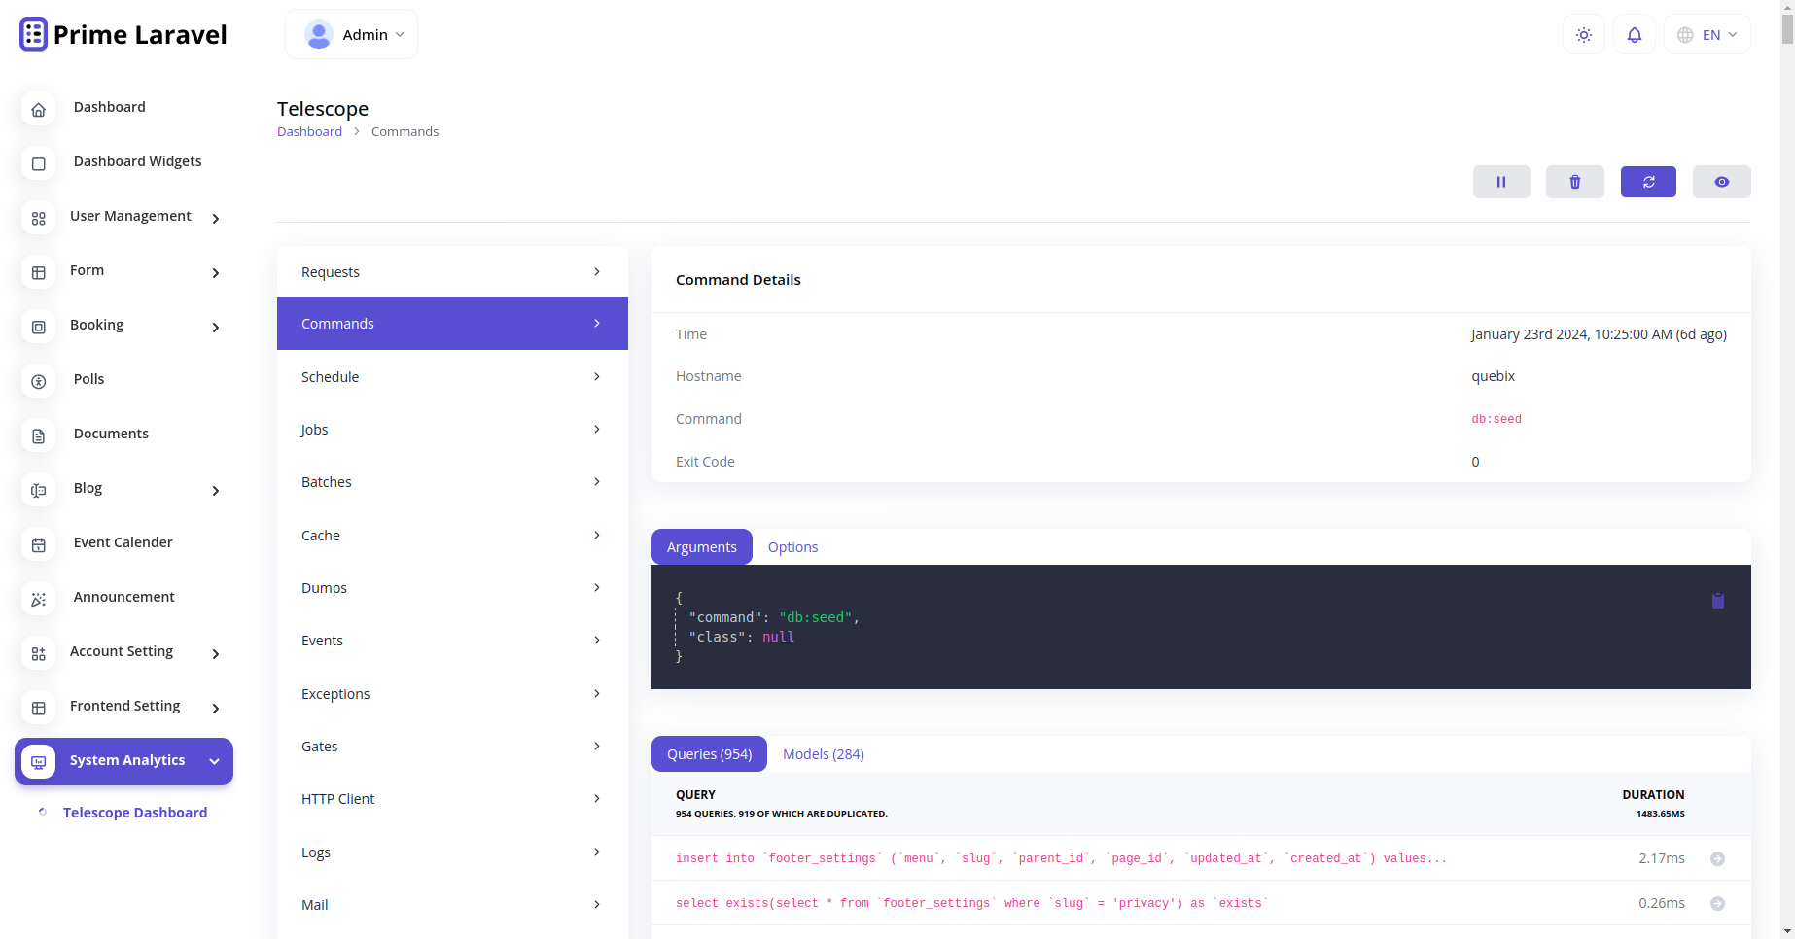Clear entries using the trash icon
This screenshot has width=1795, height=939.
(x=1574, y=182)
